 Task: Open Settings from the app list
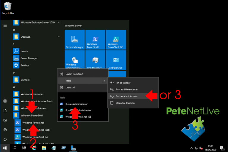coord(25,65)
